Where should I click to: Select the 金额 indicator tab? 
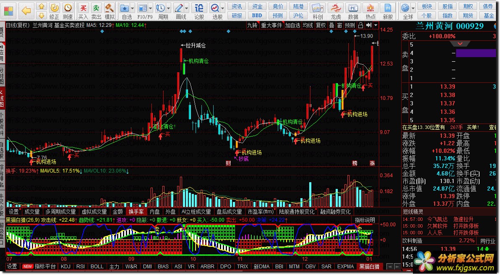coord(117,212)
